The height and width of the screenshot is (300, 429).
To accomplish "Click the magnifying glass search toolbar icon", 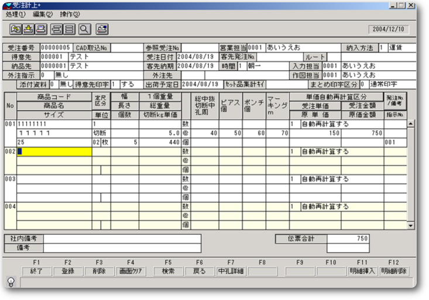I will 85,29.
